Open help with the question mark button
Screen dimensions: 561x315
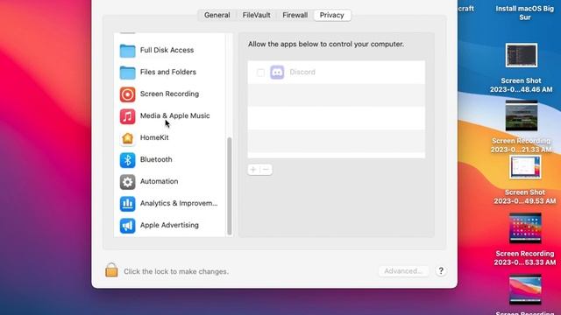[441, 271]
